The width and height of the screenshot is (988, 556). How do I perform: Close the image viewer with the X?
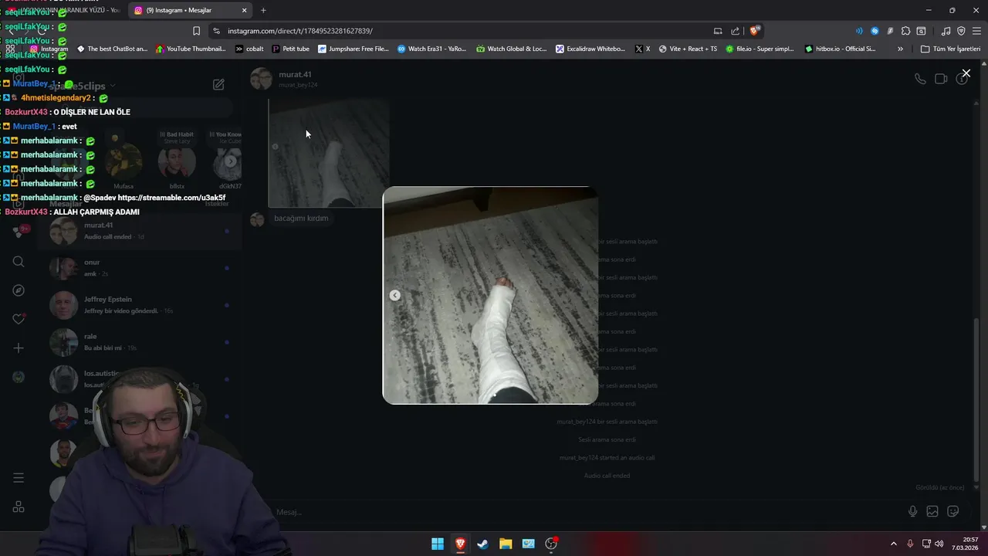point(966,73)
